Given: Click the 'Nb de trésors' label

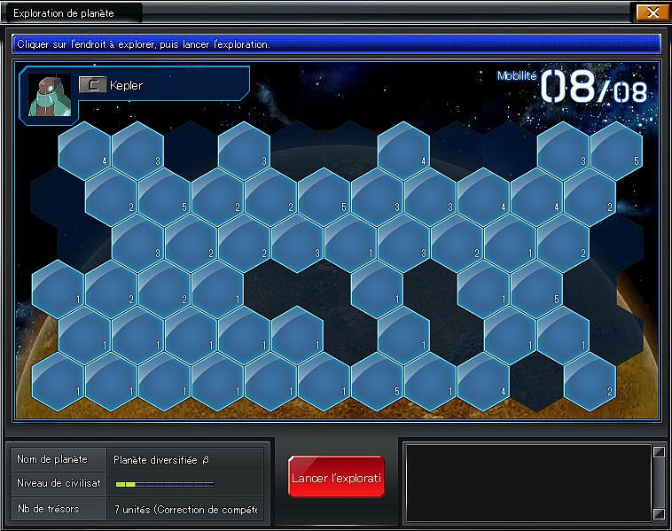Looking at the screenshot, I should (49, 509).
